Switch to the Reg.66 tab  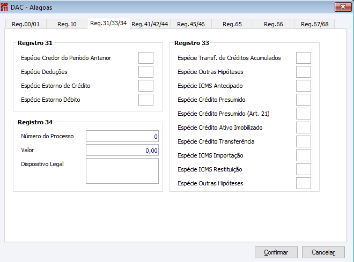tap(274, 24)
